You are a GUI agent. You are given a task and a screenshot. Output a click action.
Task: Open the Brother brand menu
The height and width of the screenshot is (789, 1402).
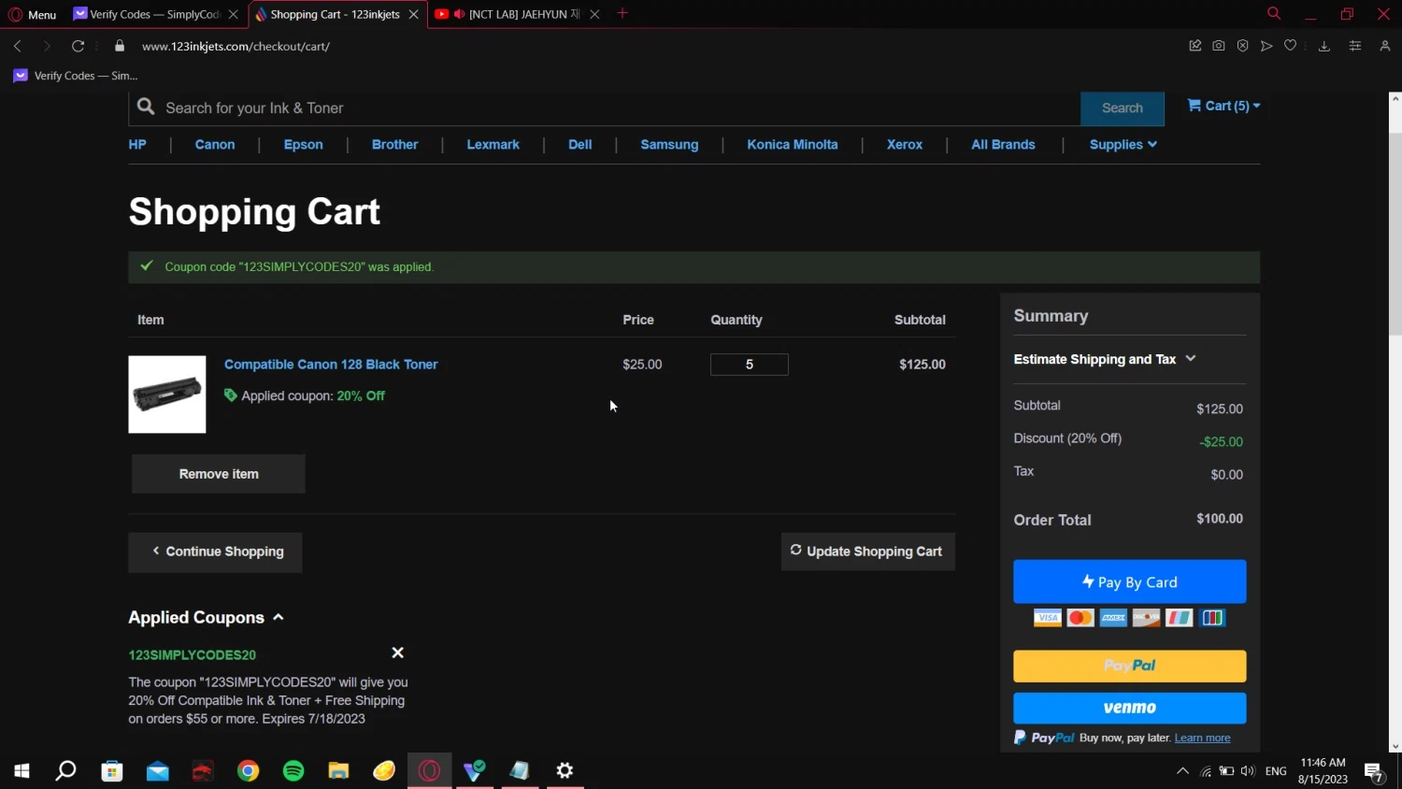[x=395, y=144]
